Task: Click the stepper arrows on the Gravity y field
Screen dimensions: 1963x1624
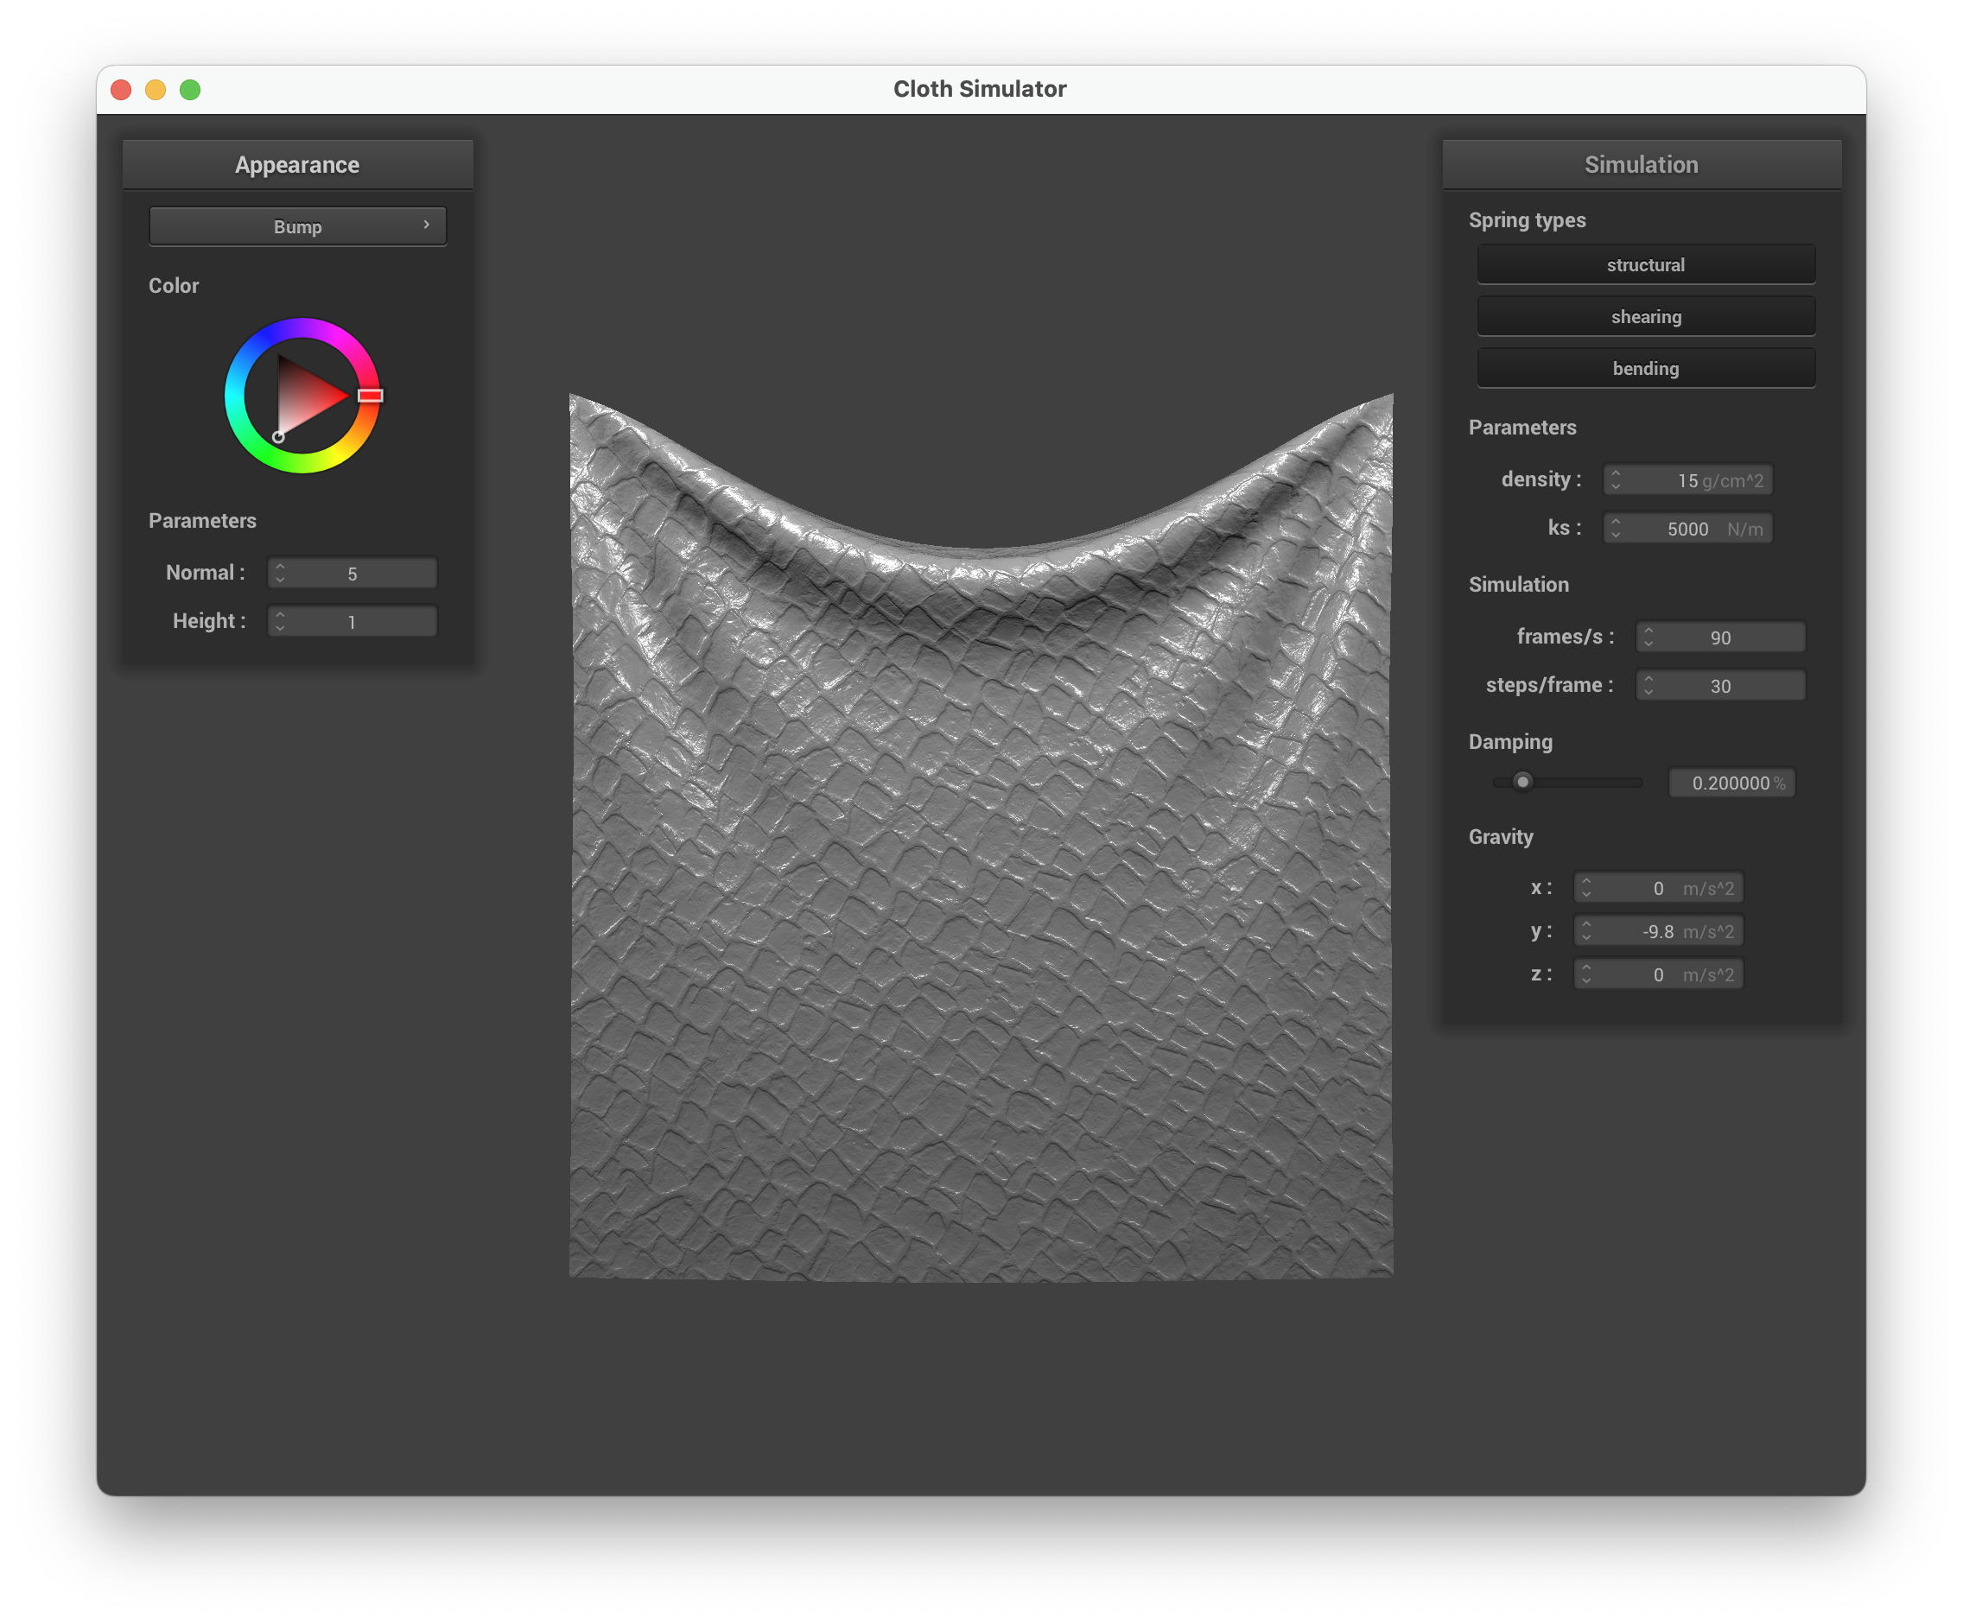Action: click(1585, 930)
